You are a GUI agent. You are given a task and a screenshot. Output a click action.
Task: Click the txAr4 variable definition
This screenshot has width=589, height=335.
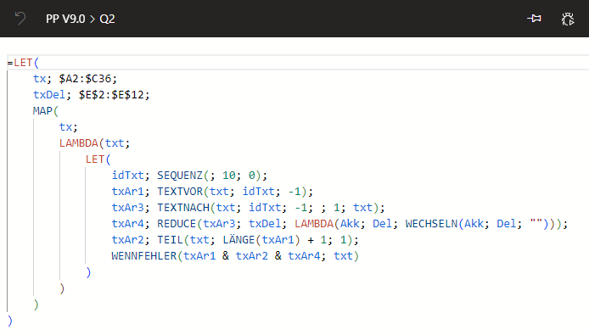(x=127, y=224)
